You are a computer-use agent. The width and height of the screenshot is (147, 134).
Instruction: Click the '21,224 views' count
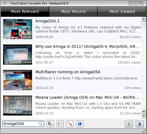[x=130, y=113]
